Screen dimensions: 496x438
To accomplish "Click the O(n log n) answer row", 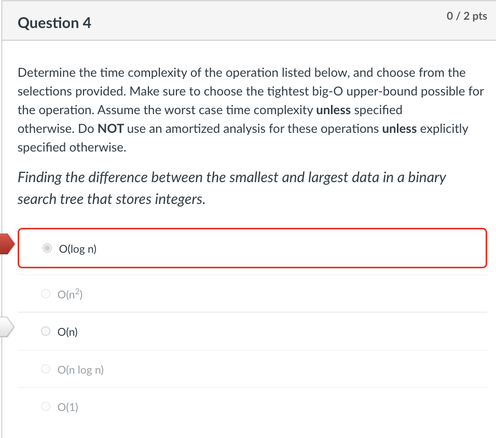I will 252,369.
